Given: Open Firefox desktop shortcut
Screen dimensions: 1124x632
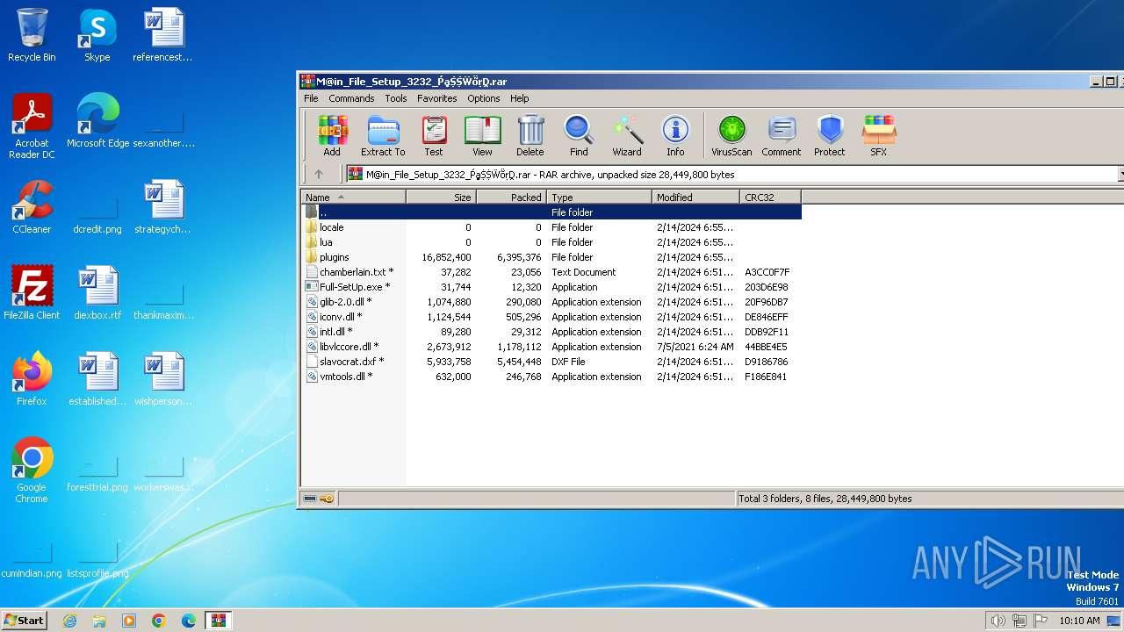Looking at the screenshot, I should [32, 379].
